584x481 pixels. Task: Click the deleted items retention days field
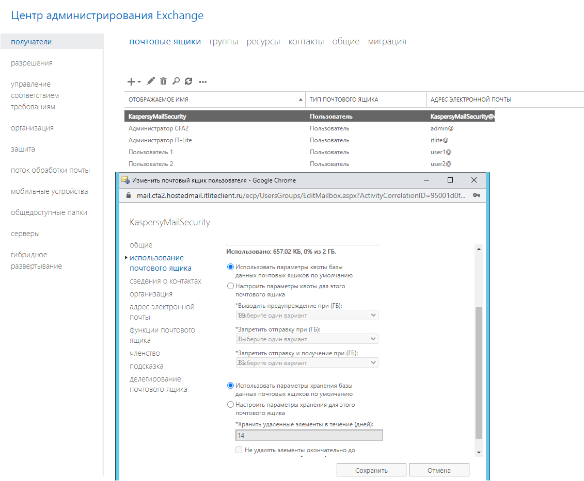[309, 435]
